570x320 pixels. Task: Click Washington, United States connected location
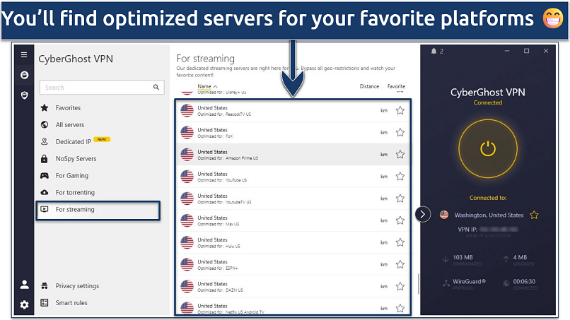489,215
